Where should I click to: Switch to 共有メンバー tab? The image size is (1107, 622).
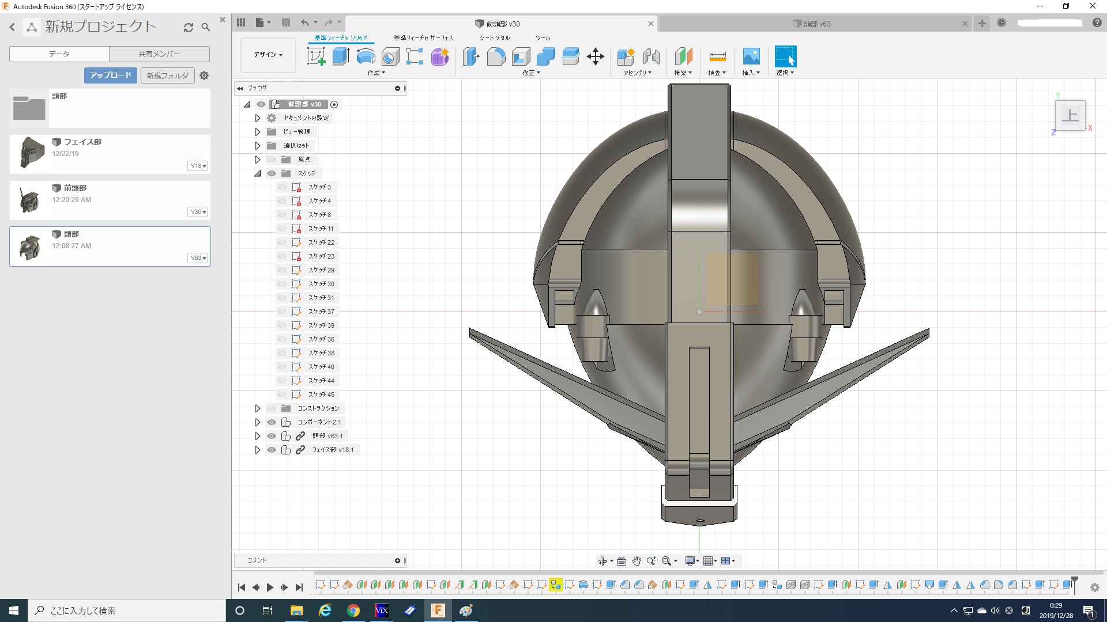coord(159,54)
